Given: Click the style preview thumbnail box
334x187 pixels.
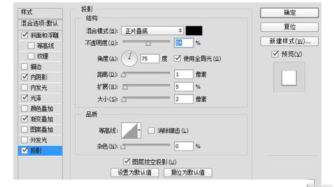Looking at the screenshot, I should [x=289, y=78].
